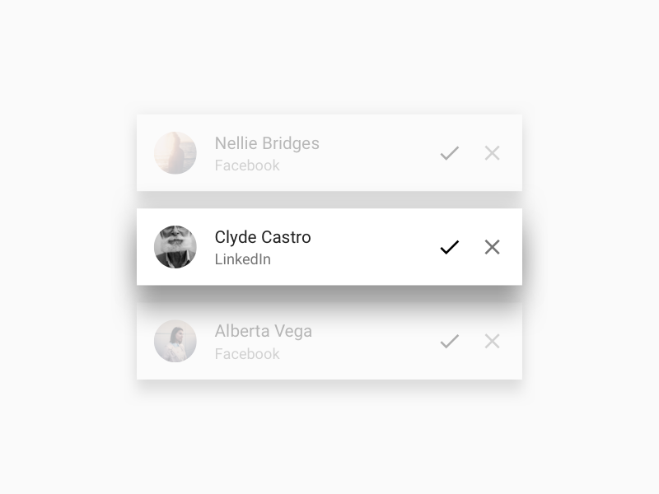Click the Facebook label under Nellie Bridges
The width and height of the screenshot is (659, 494).
tap(247, 165)
